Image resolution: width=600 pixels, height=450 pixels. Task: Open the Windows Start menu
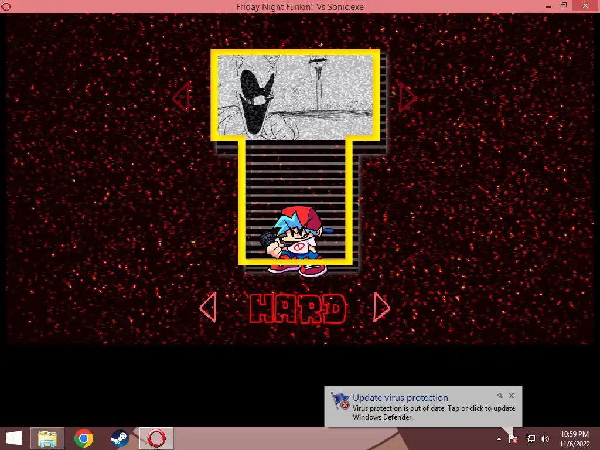[14, 438]
